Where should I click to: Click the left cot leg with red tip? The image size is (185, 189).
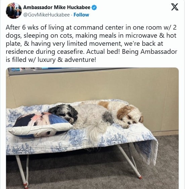(22, 171)
